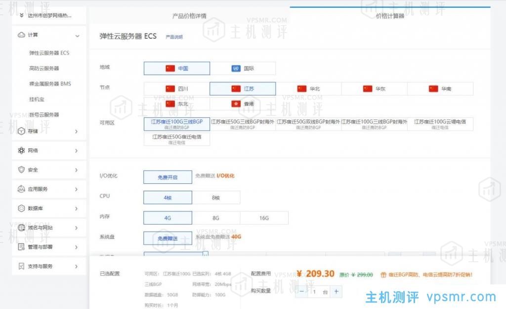Choose the 香港 node
This screenshot has height=309, width=506.
243,103
